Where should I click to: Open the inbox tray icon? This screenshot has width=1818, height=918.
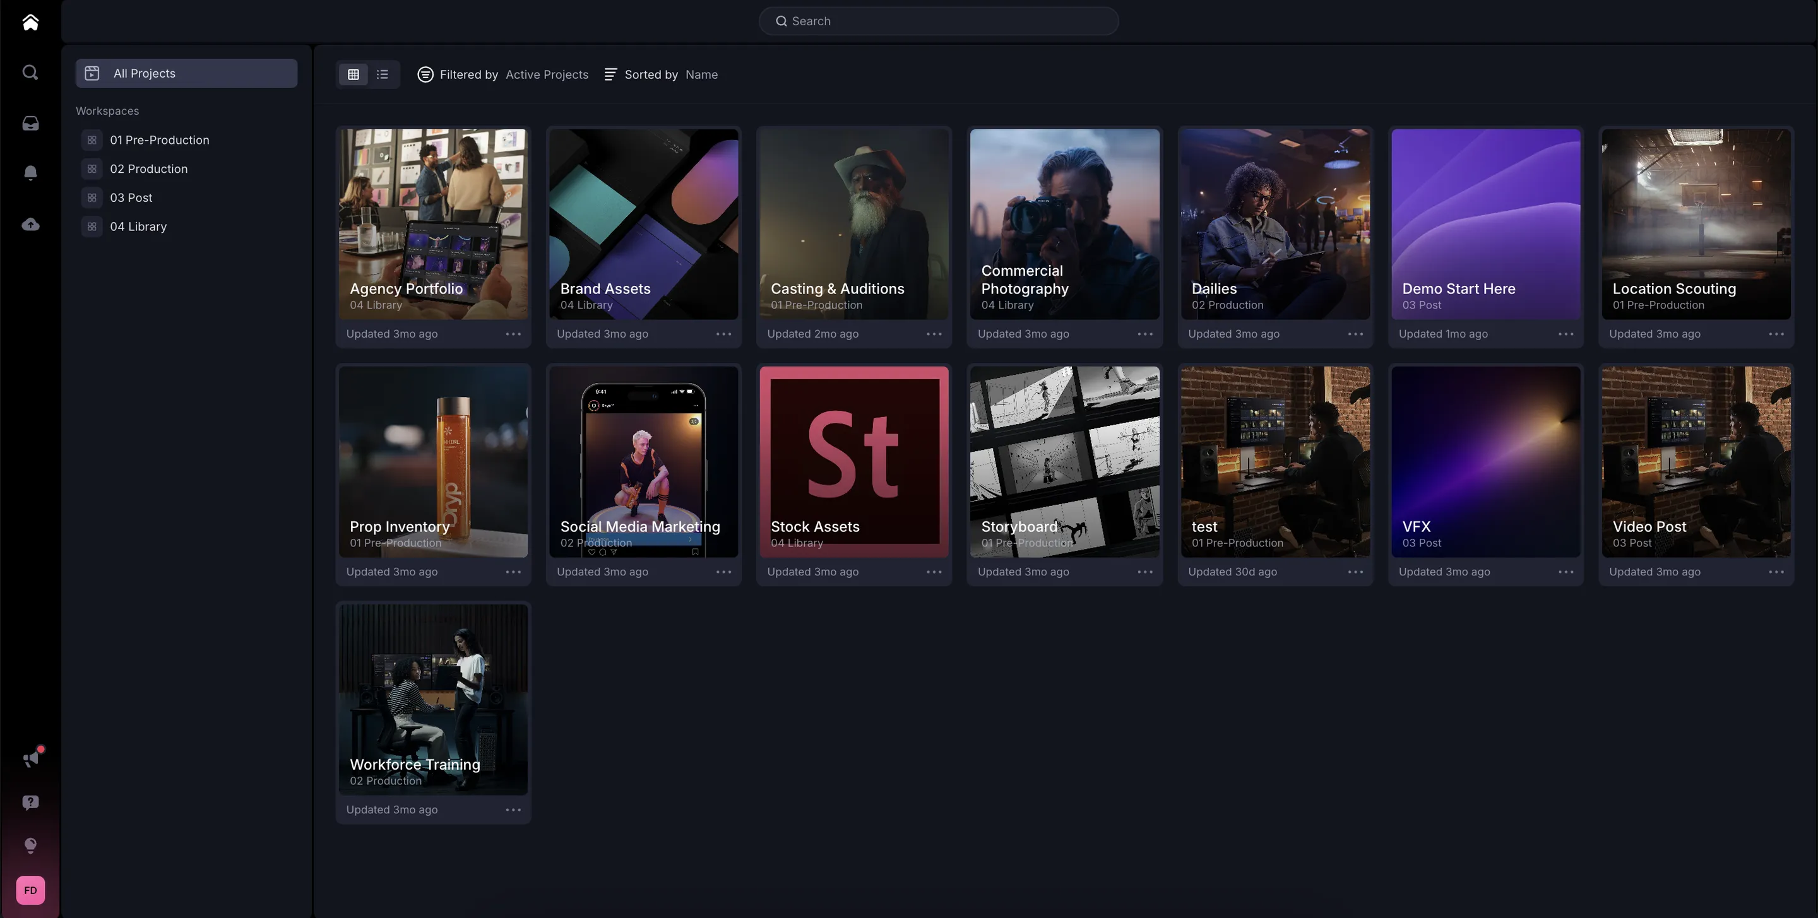coord(30,124)
